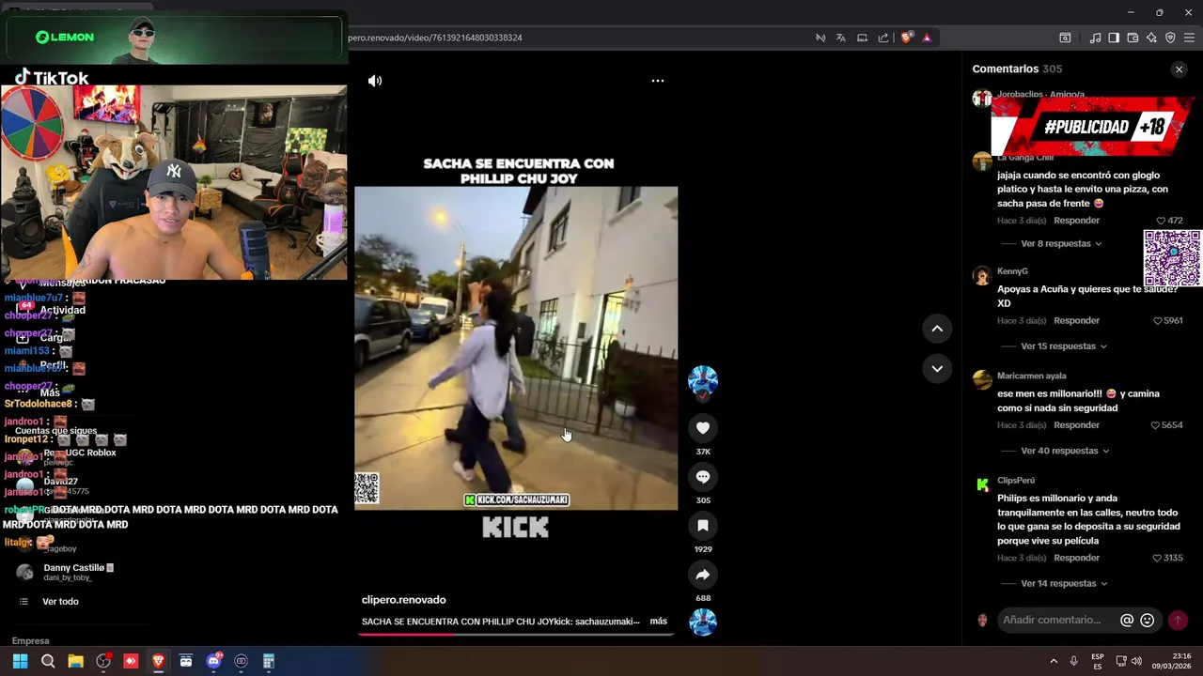Open the browser hamburger menu
The height and width of the screenshot is (676, 1203).
pos(1190,38)
